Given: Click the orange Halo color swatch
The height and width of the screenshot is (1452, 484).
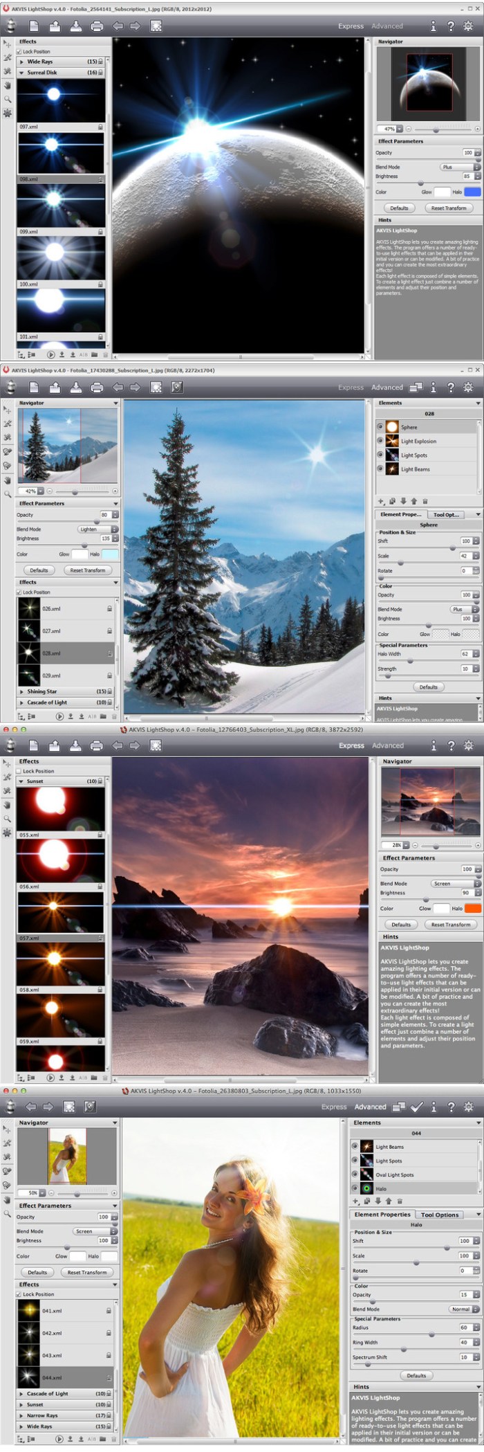Looking at the screenshot, I should click(472, 908).
